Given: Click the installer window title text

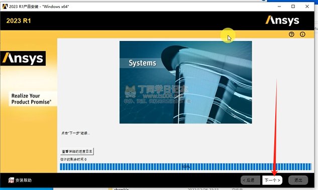Looking at the screenshot, I should tap(39, 7).
